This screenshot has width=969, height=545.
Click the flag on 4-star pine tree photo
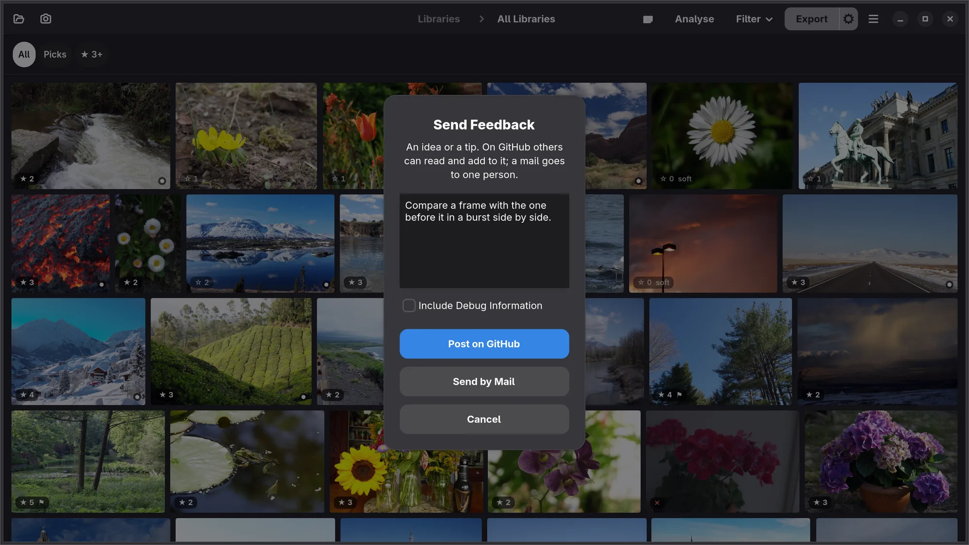679,395
